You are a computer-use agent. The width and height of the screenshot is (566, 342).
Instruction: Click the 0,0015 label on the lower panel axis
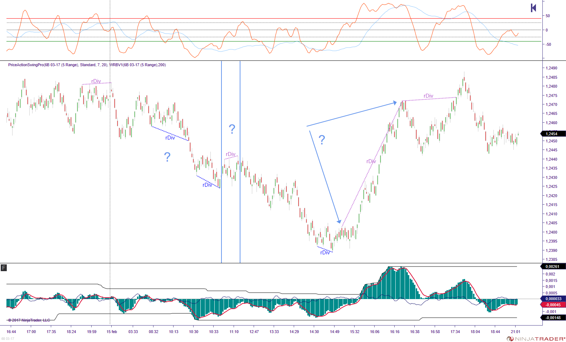(x=551, y=280)
